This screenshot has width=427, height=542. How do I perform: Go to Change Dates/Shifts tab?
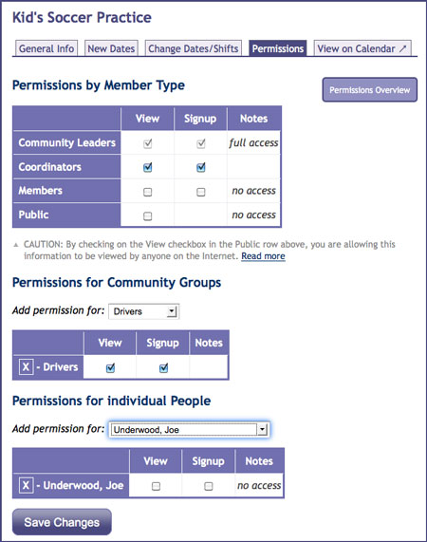pyautogui.click(x=194, y=48)
